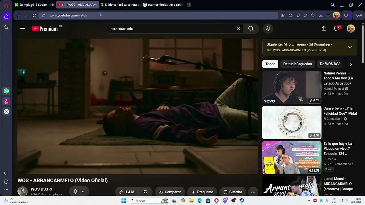
Task: Open a new browser tab with plus
Action: (x=189, y=5)
